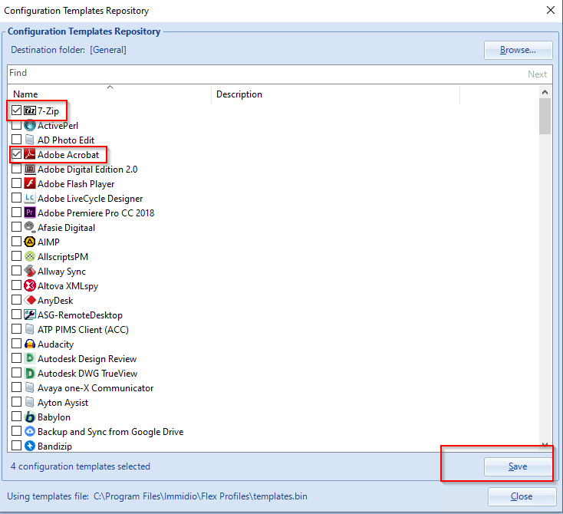563x514 pixels.
Task: Select the Adobe Premiere Pro CC 2018 icon
Action: [x=30, y=213]
